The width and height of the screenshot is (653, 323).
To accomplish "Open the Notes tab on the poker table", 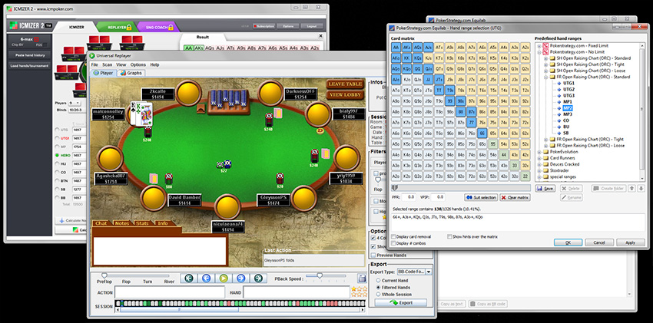I will [x=121, y=223].
